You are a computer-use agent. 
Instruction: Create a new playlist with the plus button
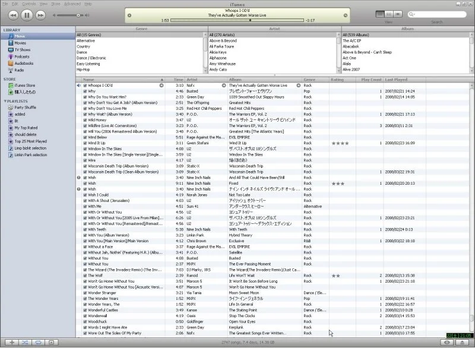tap(11, 343)
